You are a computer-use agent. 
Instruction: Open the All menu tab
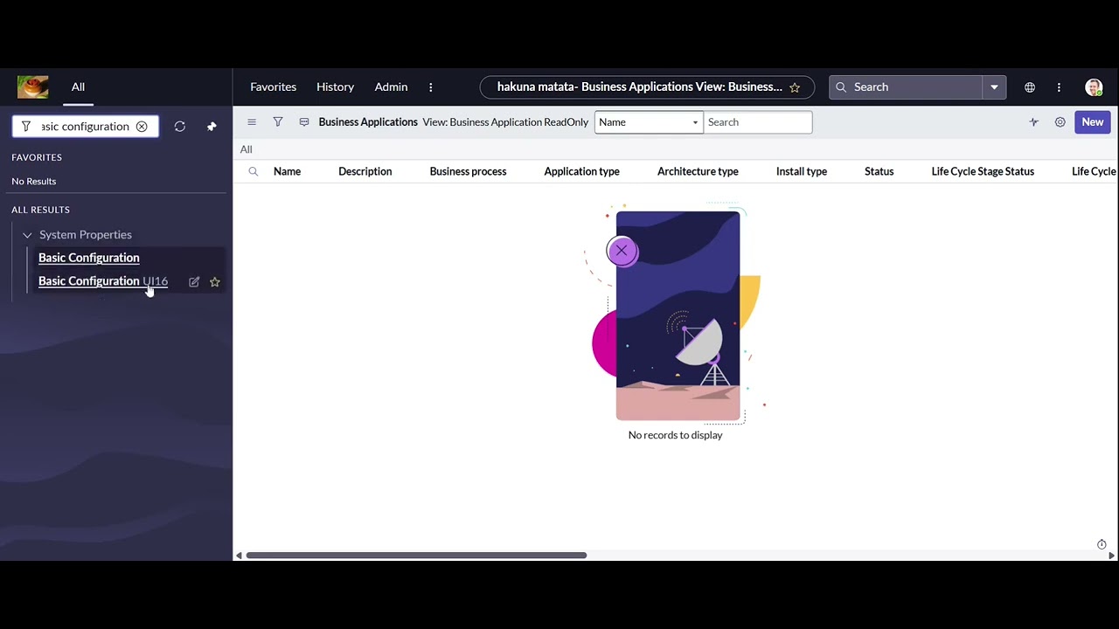78,86
